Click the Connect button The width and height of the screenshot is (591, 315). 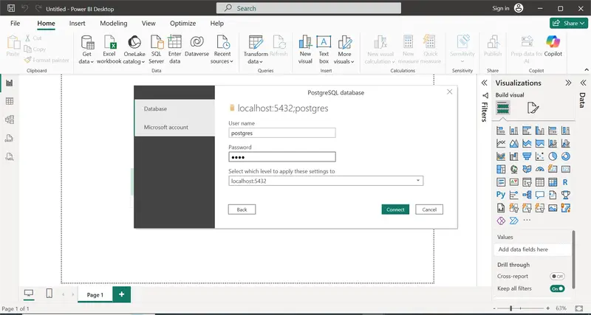coord(395,210)
